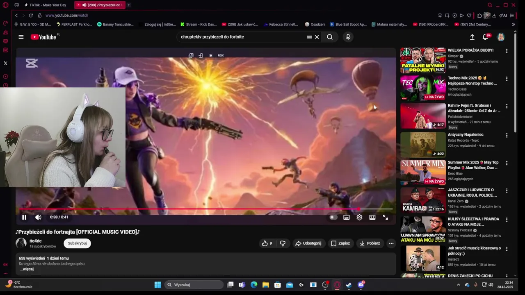
Task: Subscribe to the channel via Subskrybuj
Action: click(x=77, y=243)
